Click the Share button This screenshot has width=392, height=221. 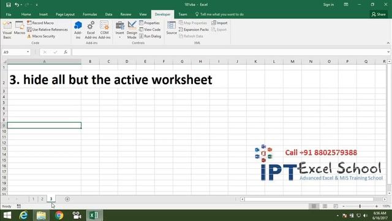pos(379,14)
